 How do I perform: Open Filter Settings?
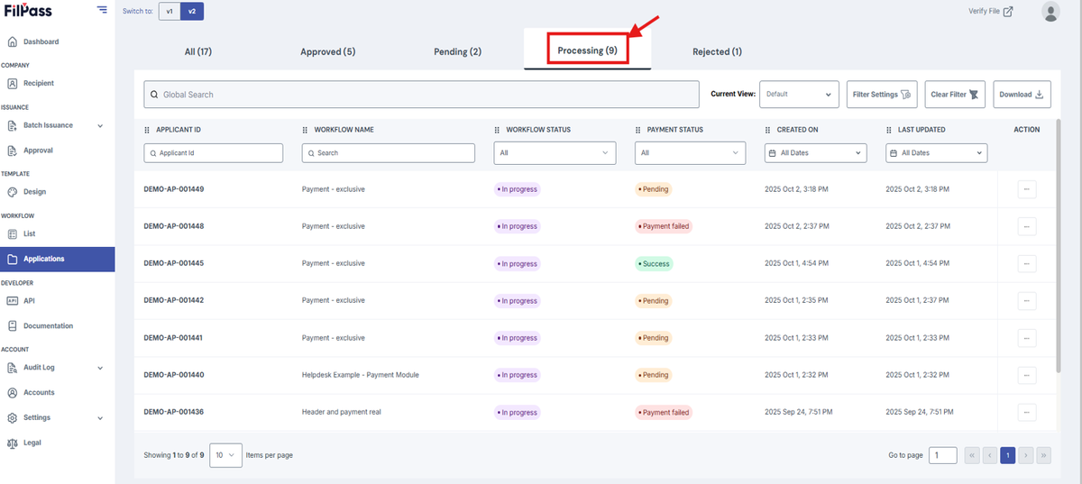(882, 95)
